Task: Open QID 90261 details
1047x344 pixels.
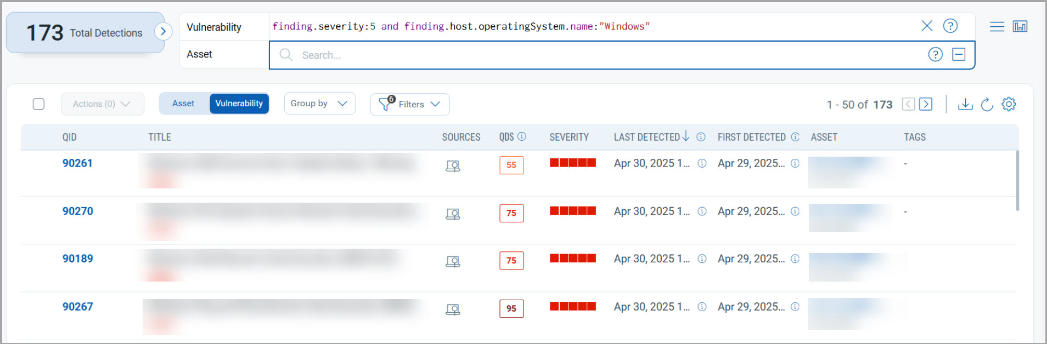Action: tap(77, 163)
